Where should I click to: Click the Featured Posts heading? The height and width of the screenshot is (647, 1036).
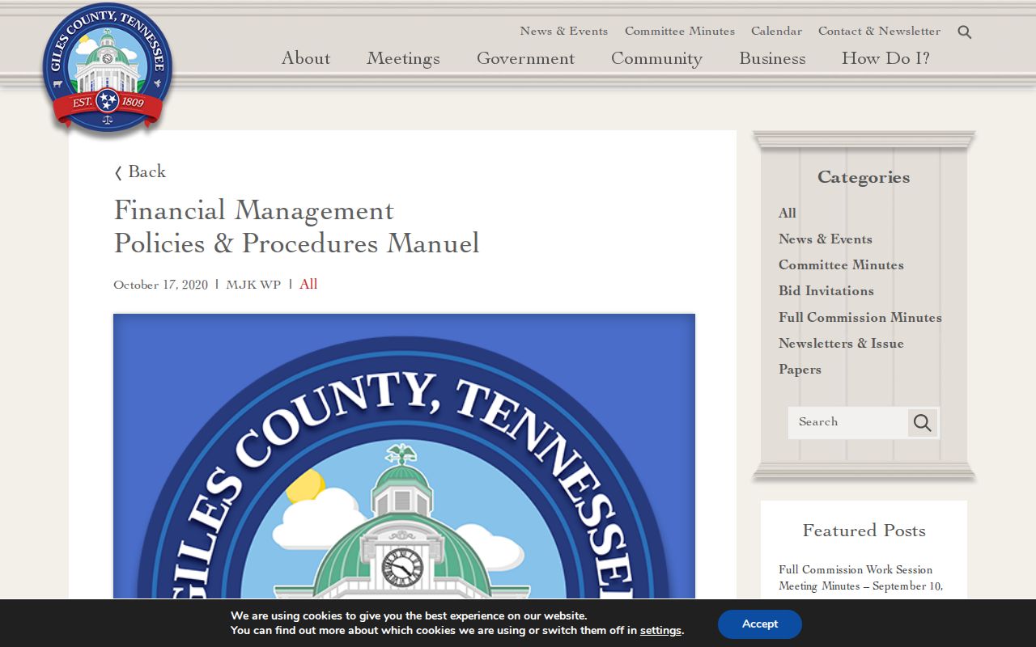pos(864,531)
